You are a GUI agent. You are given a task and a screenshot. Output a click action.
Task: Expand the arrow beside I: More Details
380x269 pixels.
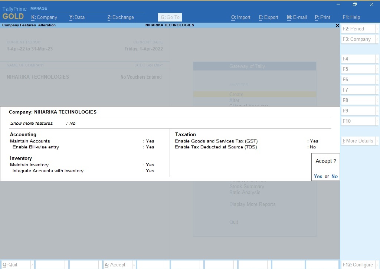point(377,141)
